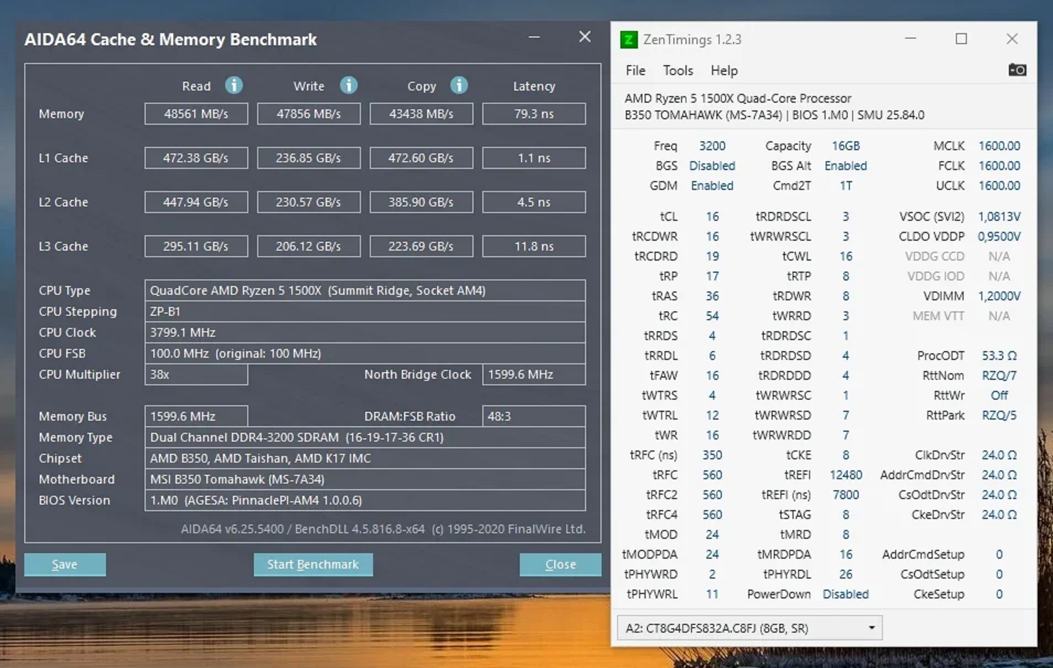The height and width of the screenshot is (668, 1053).
Task: Click the L3 Cache Read value 295.11 GB/s
Action: point(196,246)
